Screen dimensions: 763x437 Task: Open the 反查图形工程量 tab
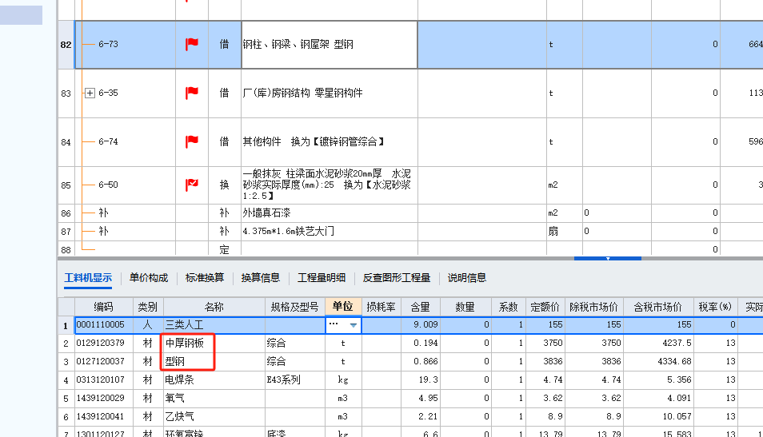tap(396, 277)
